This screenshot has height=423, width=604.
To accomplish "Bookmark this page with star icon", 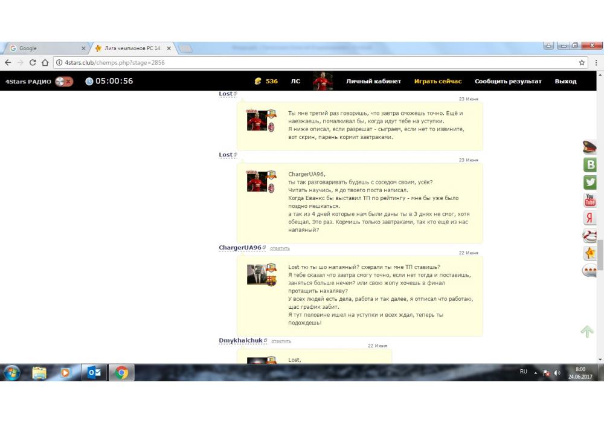I will pyautogui.click(x=582, y=62).
